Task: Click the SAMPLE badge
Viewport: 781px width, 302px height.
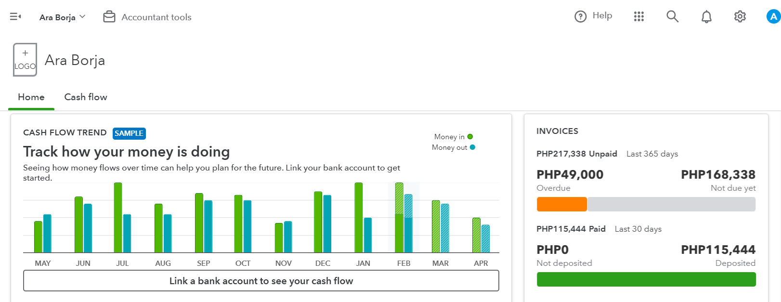Action: coord(129,133)
